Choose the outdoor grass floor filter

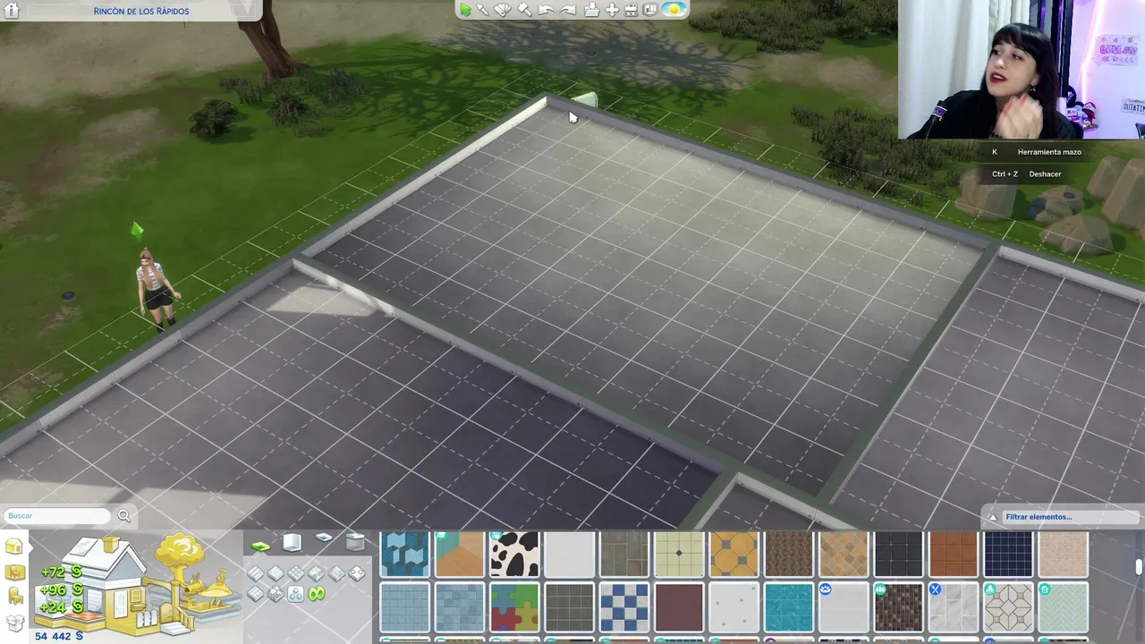click(x=276, y=594)
